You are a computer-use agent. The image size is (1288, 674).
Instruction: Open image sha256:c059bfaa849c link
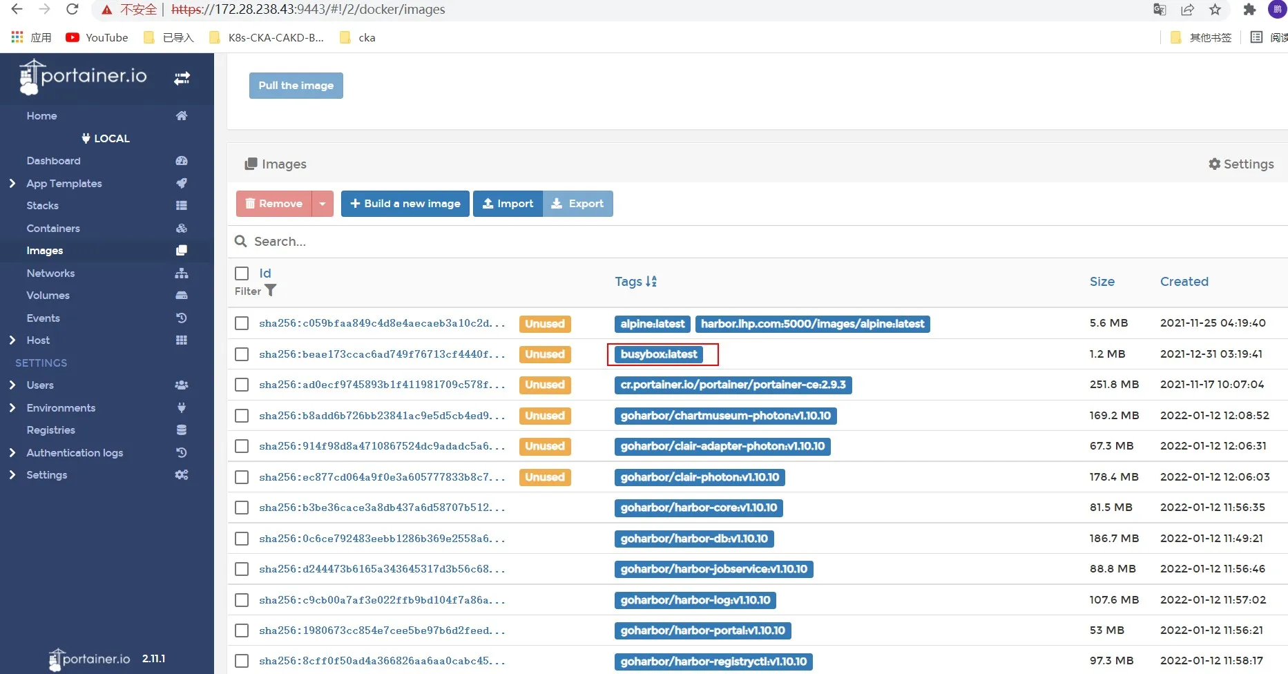pyautogui.click(x=382, y=323)
